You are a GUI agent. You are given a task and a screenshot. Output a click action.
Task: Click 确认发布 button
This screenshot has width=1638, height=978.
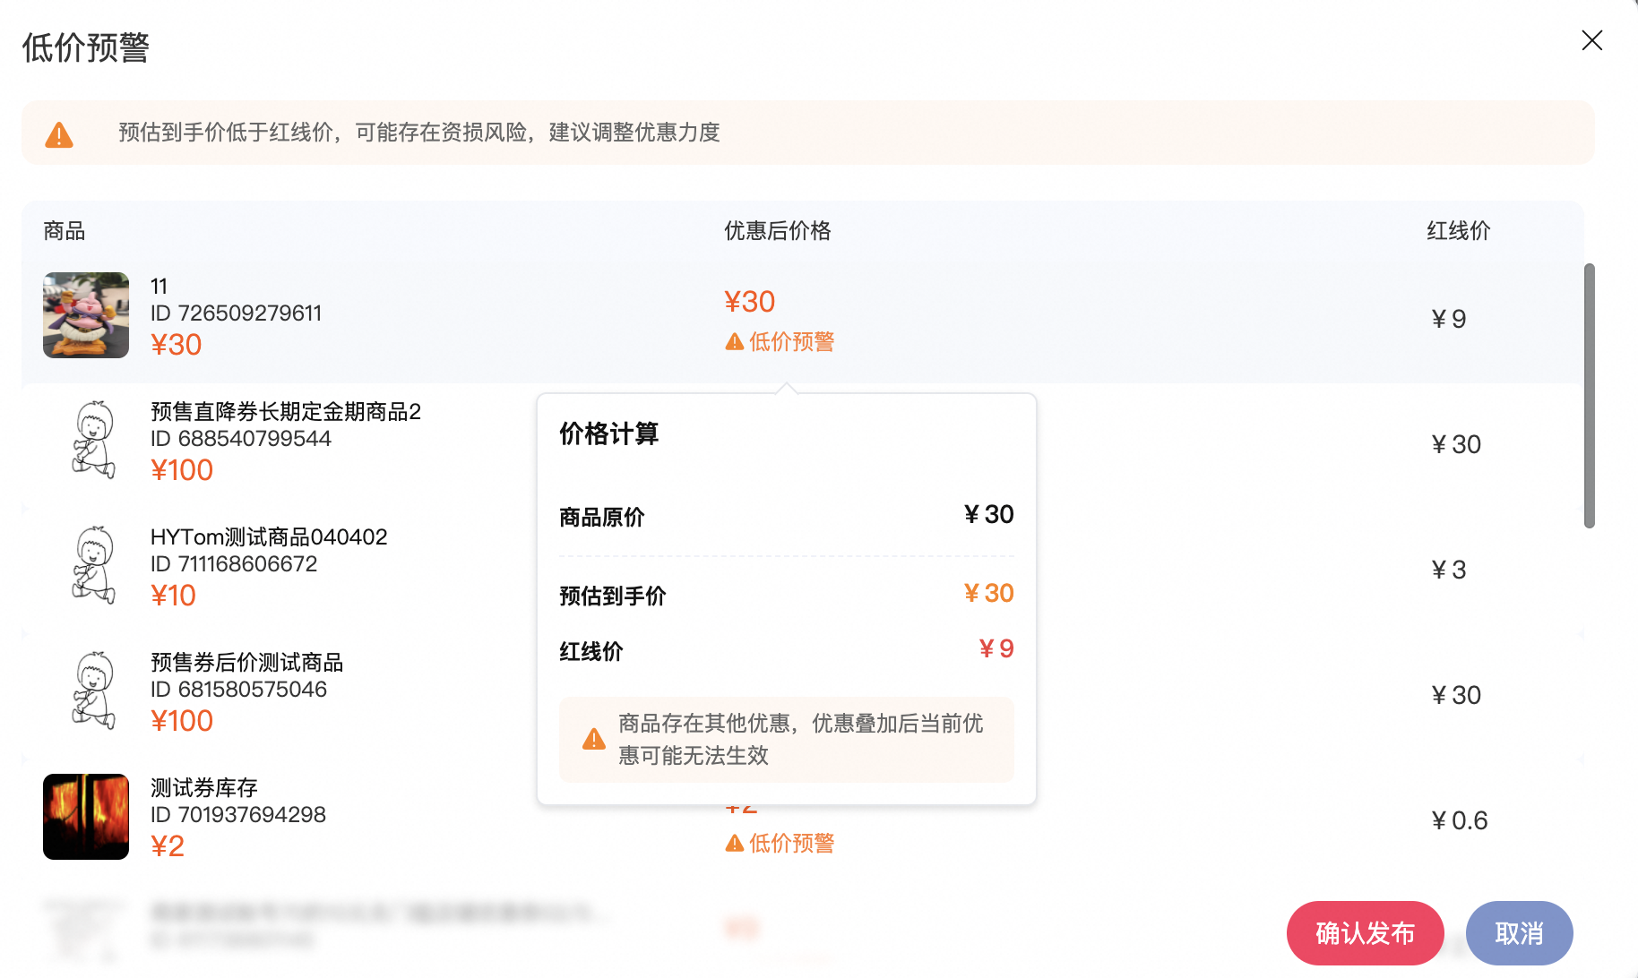click(1365, 933)
